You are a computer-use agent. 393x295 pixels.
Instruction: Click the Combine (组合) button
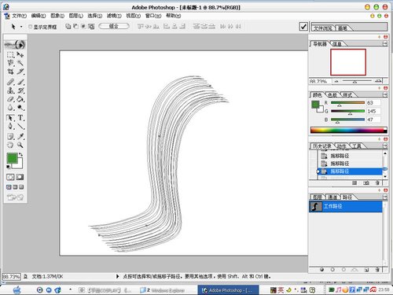[114, 26]
